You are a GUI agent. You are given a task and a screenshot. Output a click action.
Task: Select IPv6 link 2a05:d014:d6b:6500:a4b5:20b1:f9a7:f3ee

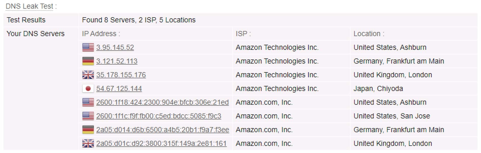163,130
